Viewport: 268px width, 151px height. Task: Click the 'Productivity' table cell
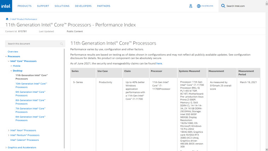(105, 82)
